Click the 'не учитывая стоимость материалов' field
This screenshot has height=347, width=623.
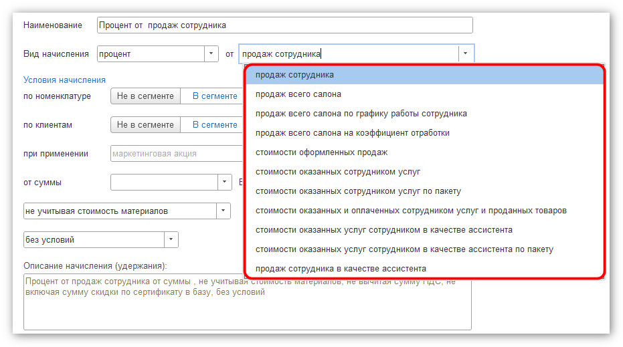[120, 211]
